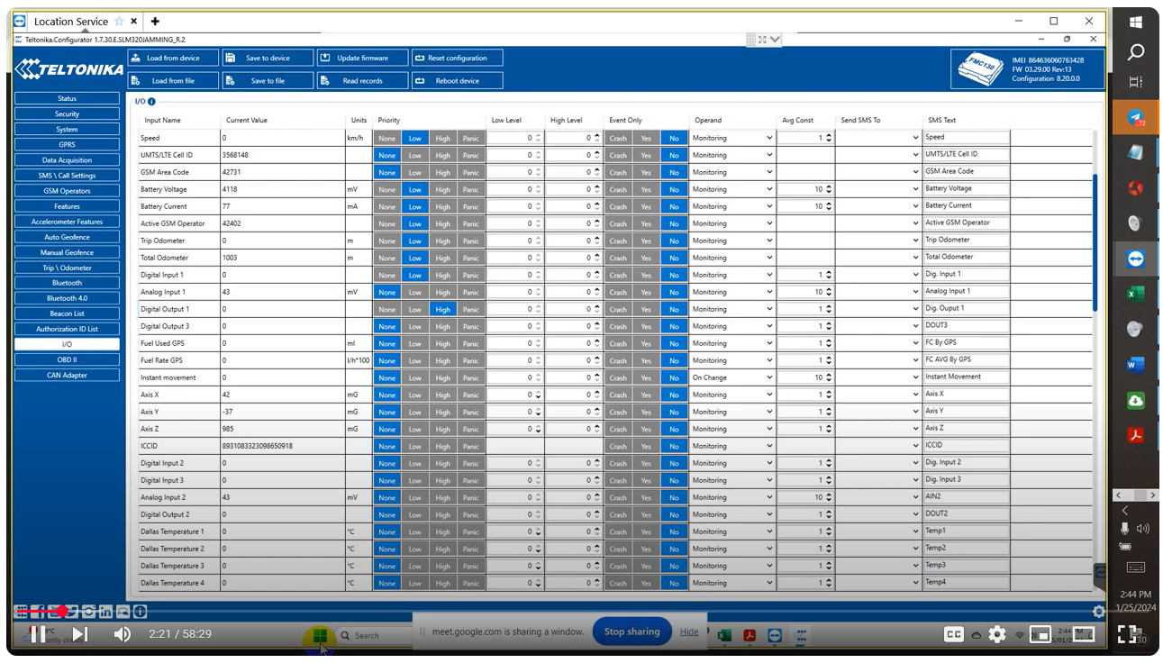Click Save to file button
Screen dimensions: 1163x663
click(x=268, y=81)
